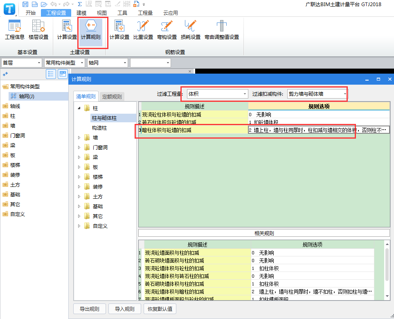This screenshot has height=319, width=394.
Task: Click 现浇砼墙体积与暗柱的扣减 row in related rules
Action: (x=256, y=292)
